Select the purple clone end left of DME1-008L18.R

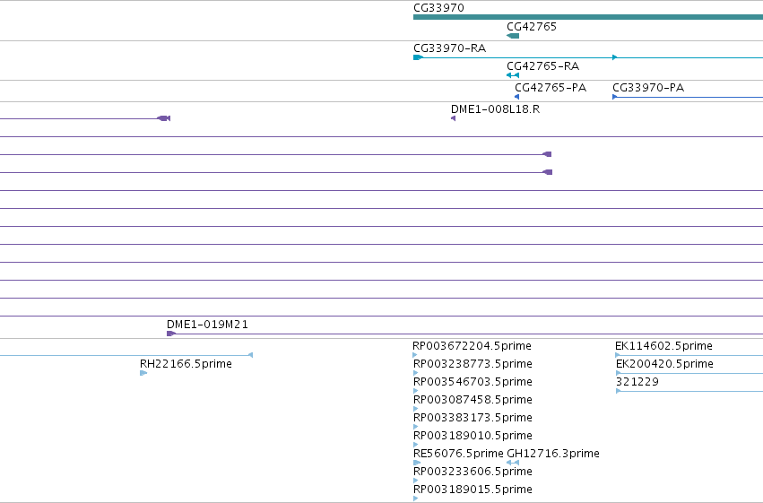click(x=163, y=118)
